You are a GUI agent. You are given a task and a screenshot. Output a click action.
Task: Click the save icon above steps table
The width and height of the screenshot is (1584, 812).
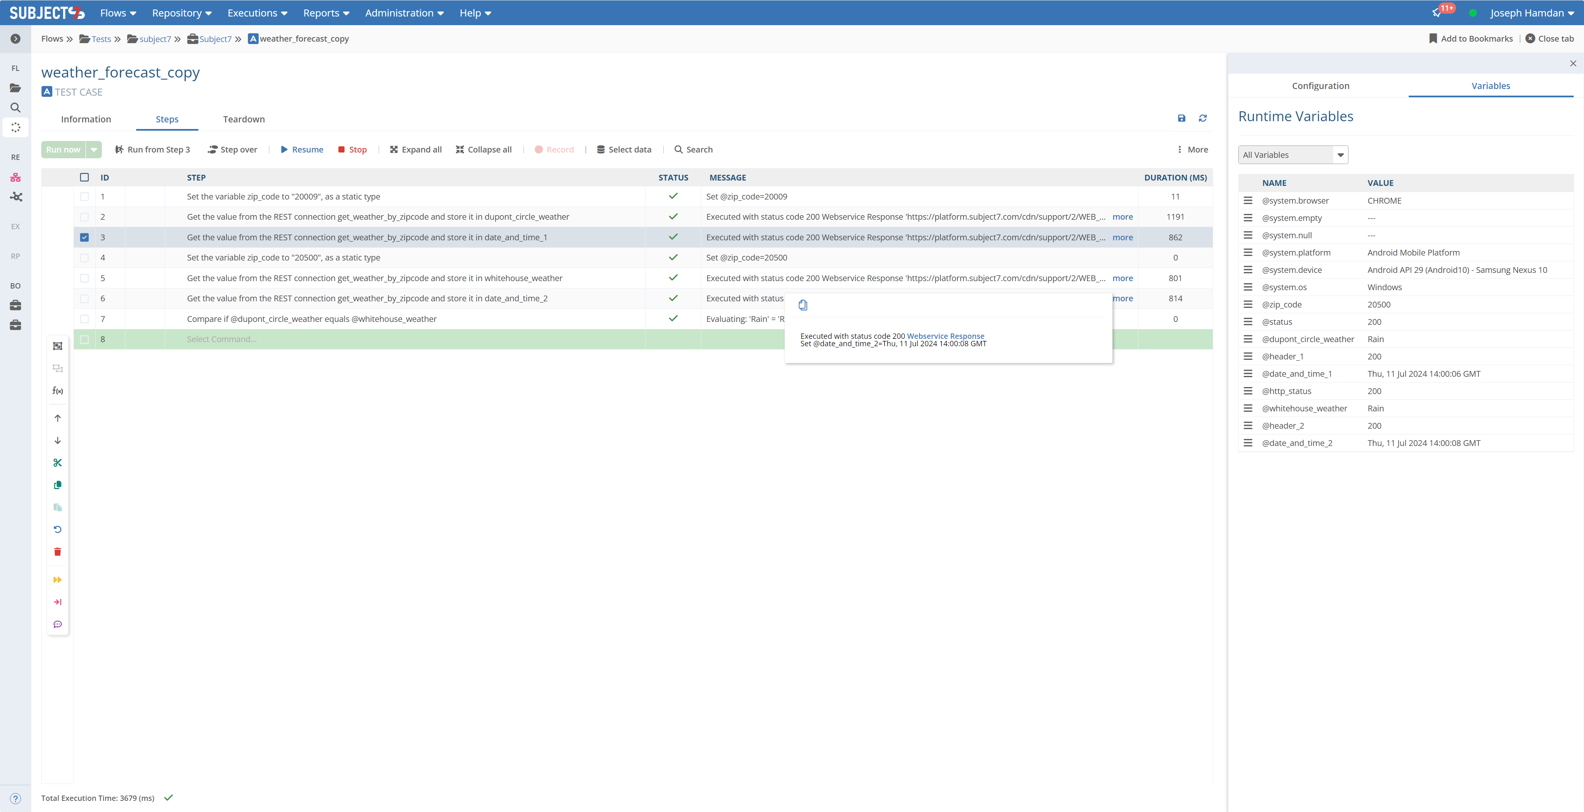1181,118
